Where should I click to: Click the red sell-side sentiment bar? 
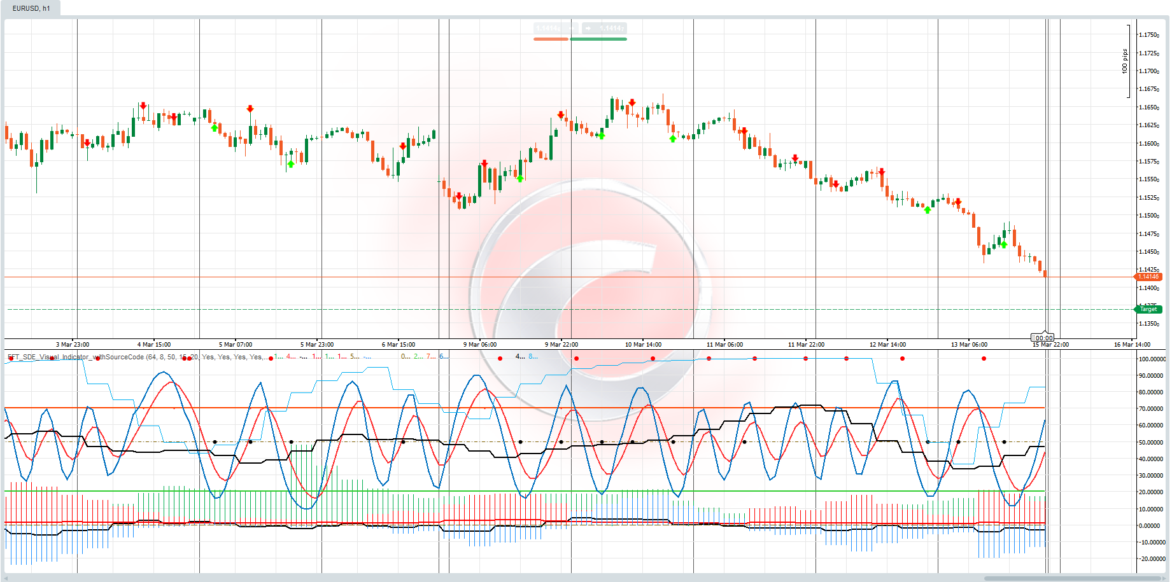tap(551, 39)
